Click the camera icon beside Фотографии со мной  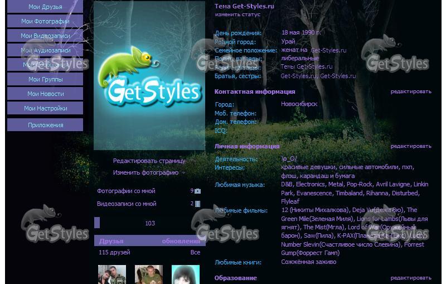[197, 191]
